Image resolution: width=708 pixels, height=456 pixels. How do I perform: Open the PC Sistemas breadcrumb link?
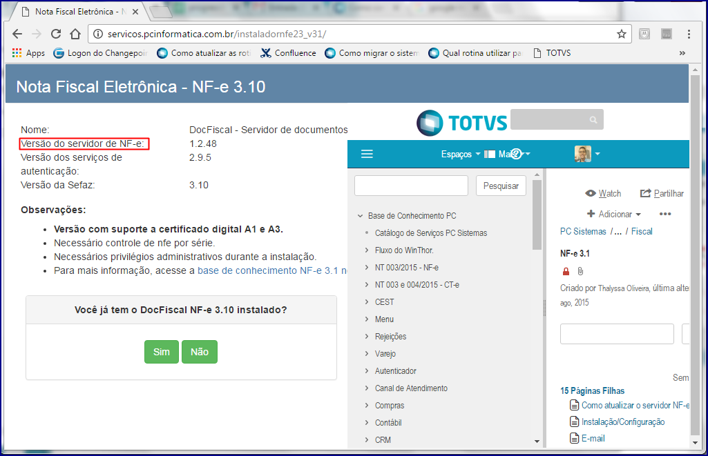[583, 231]
